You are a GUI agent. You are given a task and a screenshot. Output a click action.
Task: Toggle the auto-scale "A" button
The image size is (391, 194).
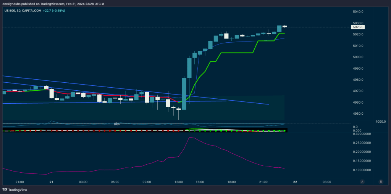coord(362,182)
